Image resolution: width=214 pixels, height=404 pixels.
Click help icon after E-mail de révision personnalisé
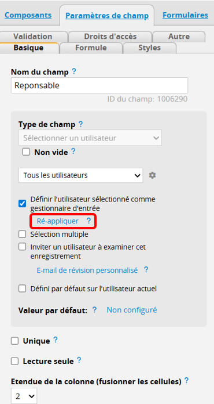point(146,270)
